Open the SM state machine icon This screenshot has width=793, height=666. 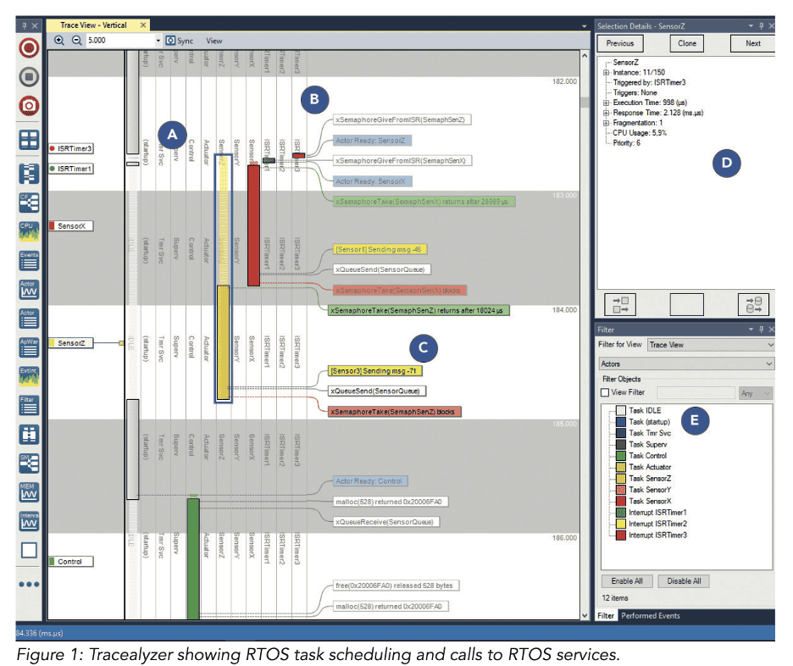tap(29, 463)
